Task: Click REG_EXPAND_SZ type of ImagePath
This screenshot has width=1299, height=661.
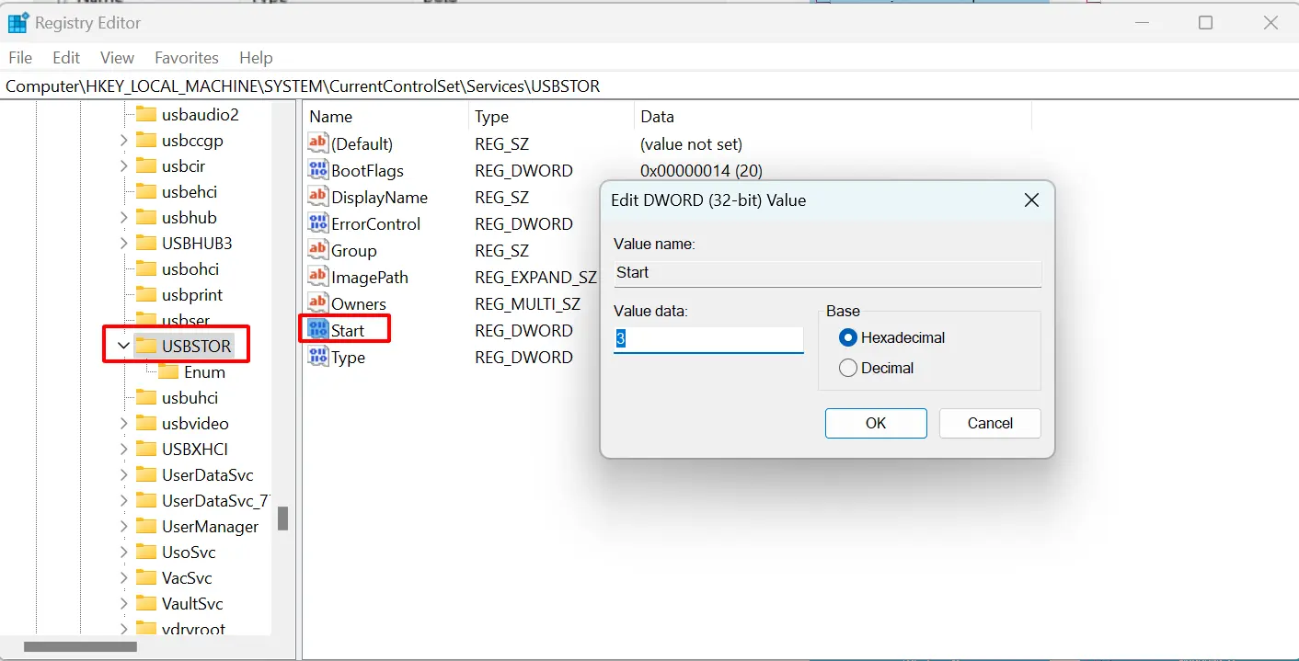Action: tap(535, 277)
